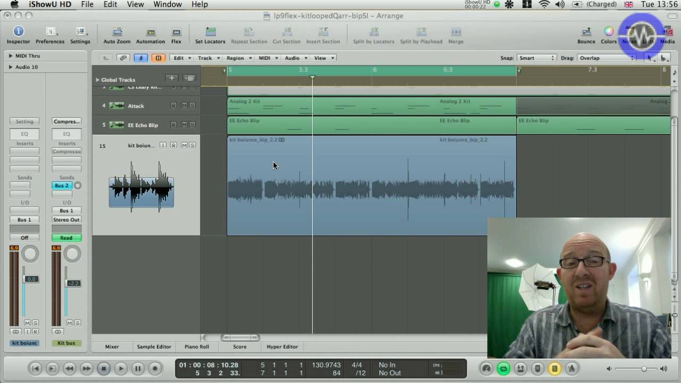Toggle the Cycle button in transport
Image resolution: width=681 pixels, height=383 pixels.
coord(503,368)
